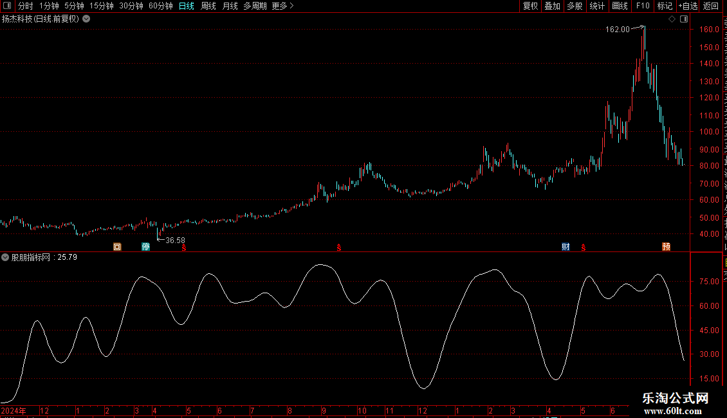Open F10 company info
This screenshot has height=418, width=727.
[x=643, y=6]
